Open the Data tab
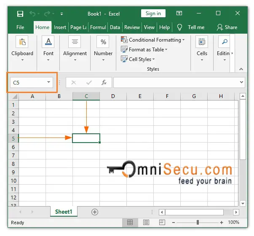Image resolution: width=254 pixels, height=236 pixels. pos(115,27)
